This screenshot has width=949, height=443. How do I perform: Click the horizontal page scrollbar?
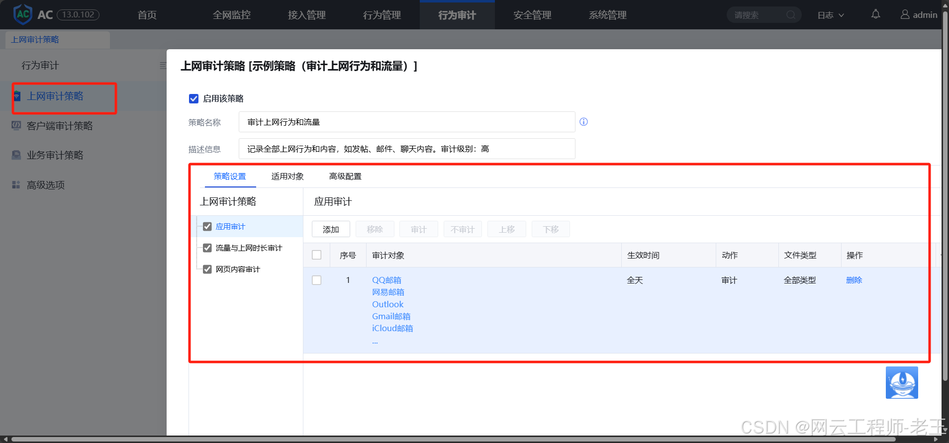[x=453, y=440]
